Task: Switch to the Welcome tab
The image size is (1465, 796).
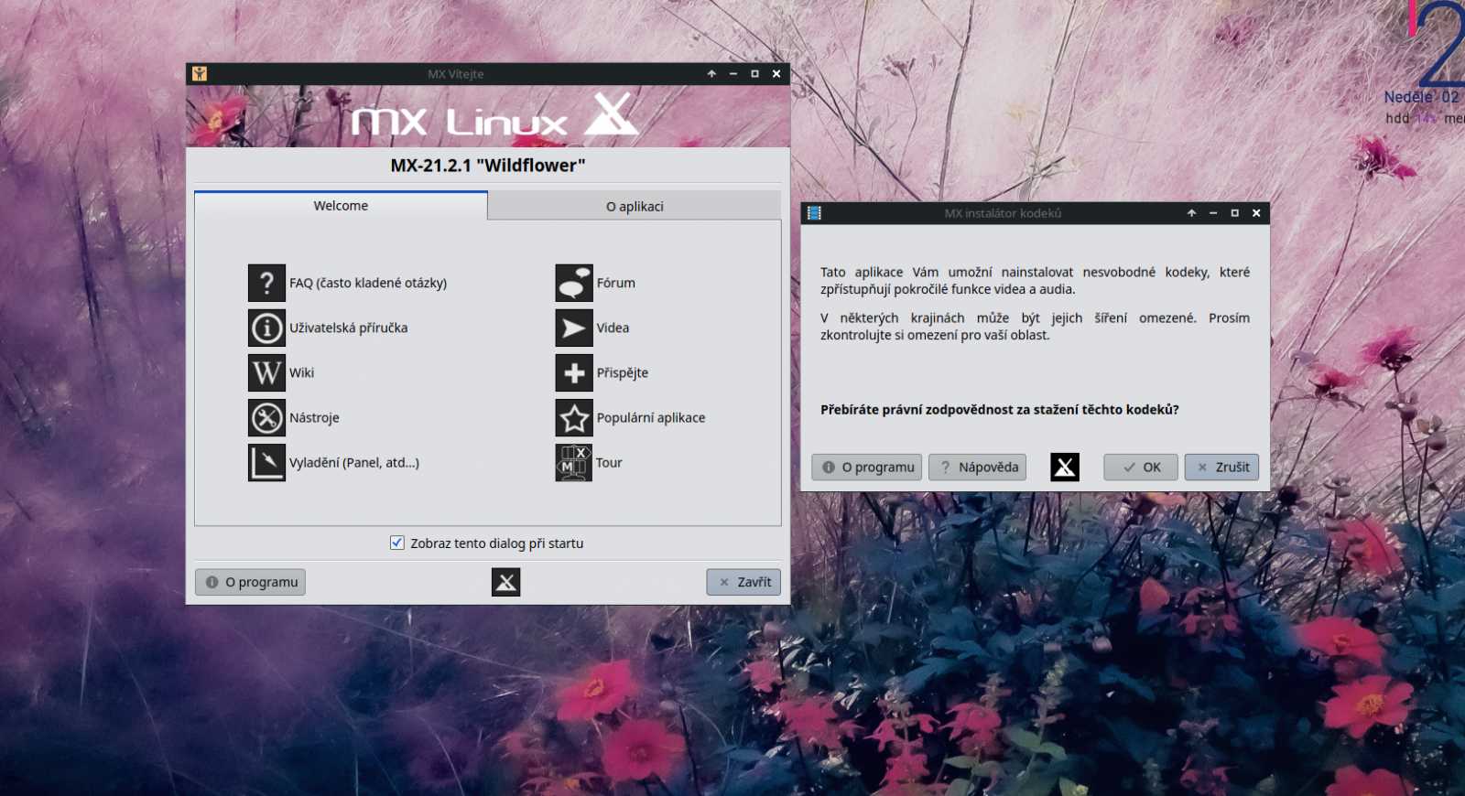Action: coord(341,206)
